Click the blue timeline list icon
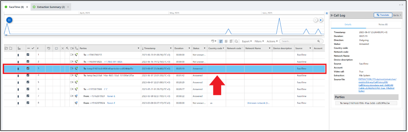 (9, 20)
